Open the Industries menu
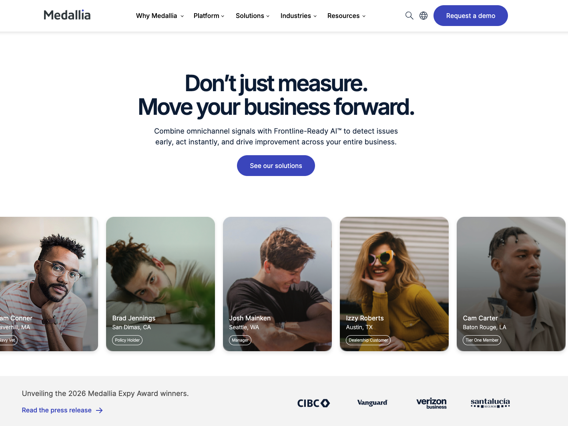The height and width of the screenshot is (426, 568). point(299,16)
